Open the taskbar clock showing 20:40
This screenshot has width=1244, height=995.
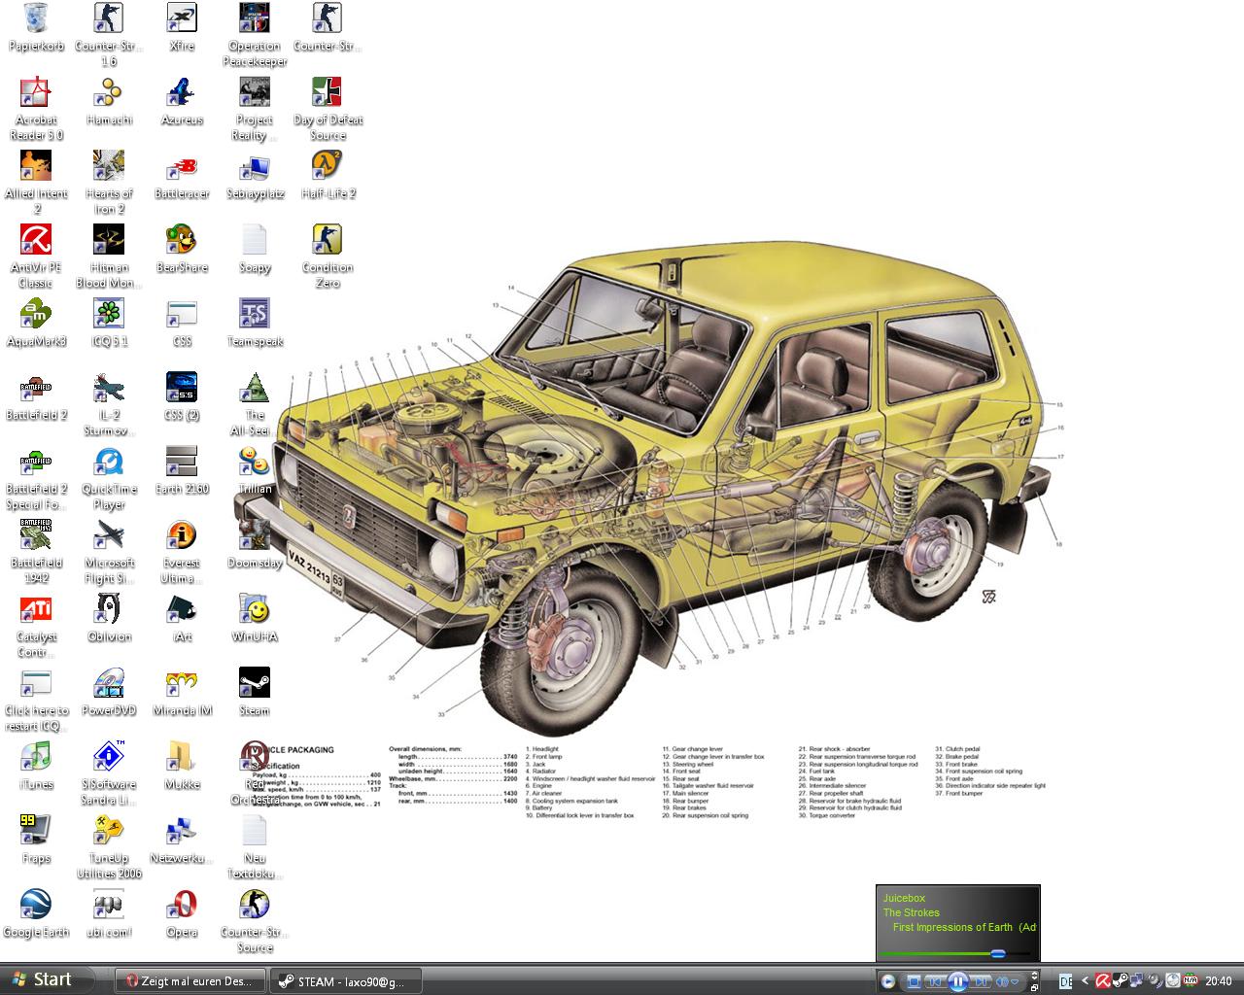coord(1218,981)
